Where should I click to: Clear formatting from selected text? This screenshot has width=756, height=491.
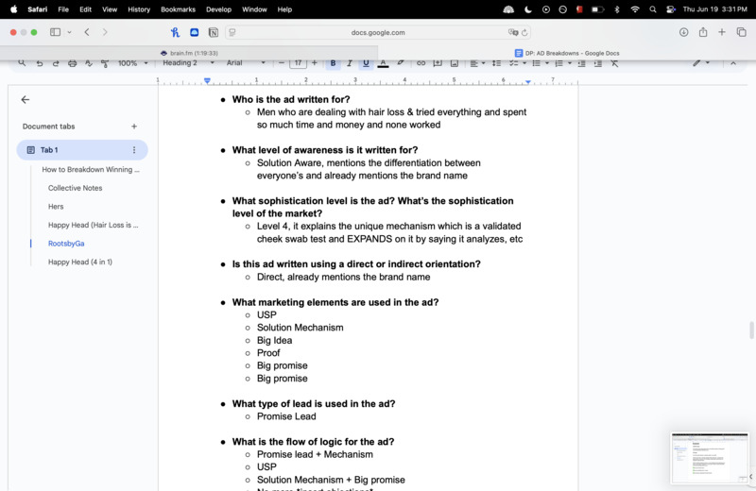coord(614,63)
